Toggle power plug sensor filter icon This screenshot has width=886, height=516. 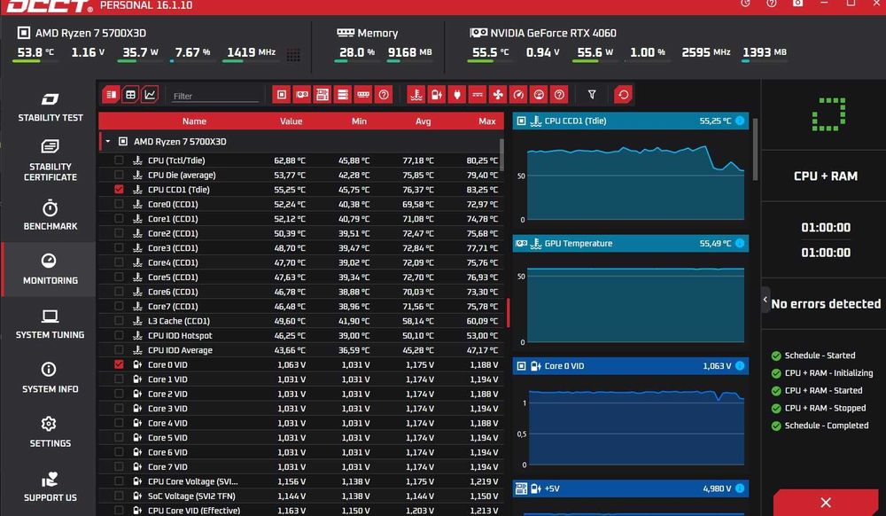coord(457,95)
